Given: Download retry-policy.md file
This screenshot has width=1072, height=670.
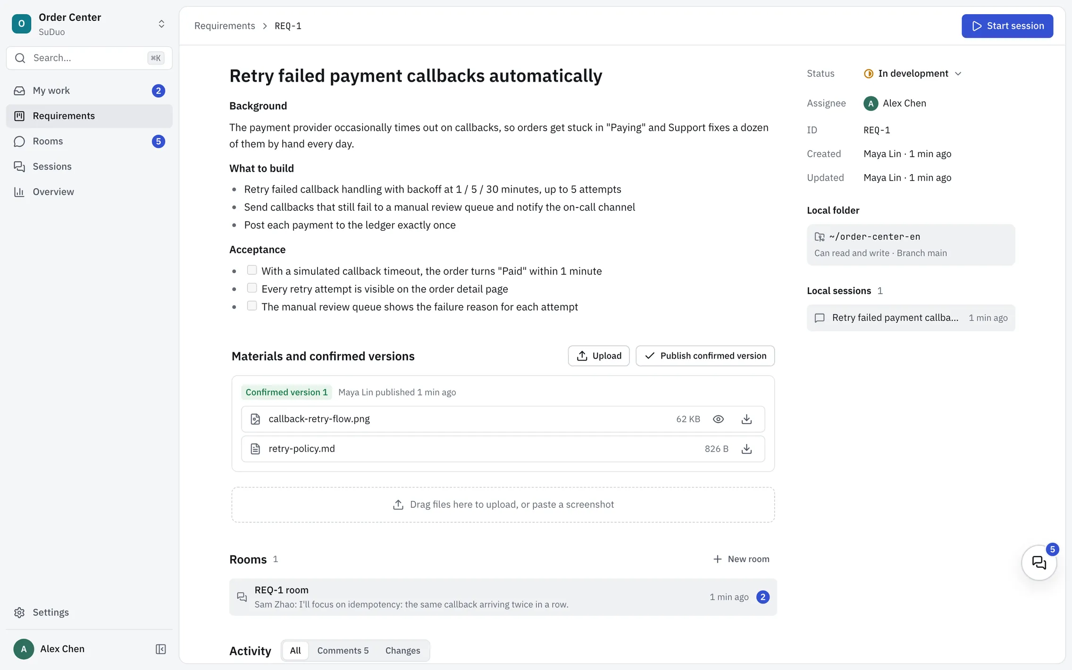Looking at the screenshot, I should (x=746, y=449).
